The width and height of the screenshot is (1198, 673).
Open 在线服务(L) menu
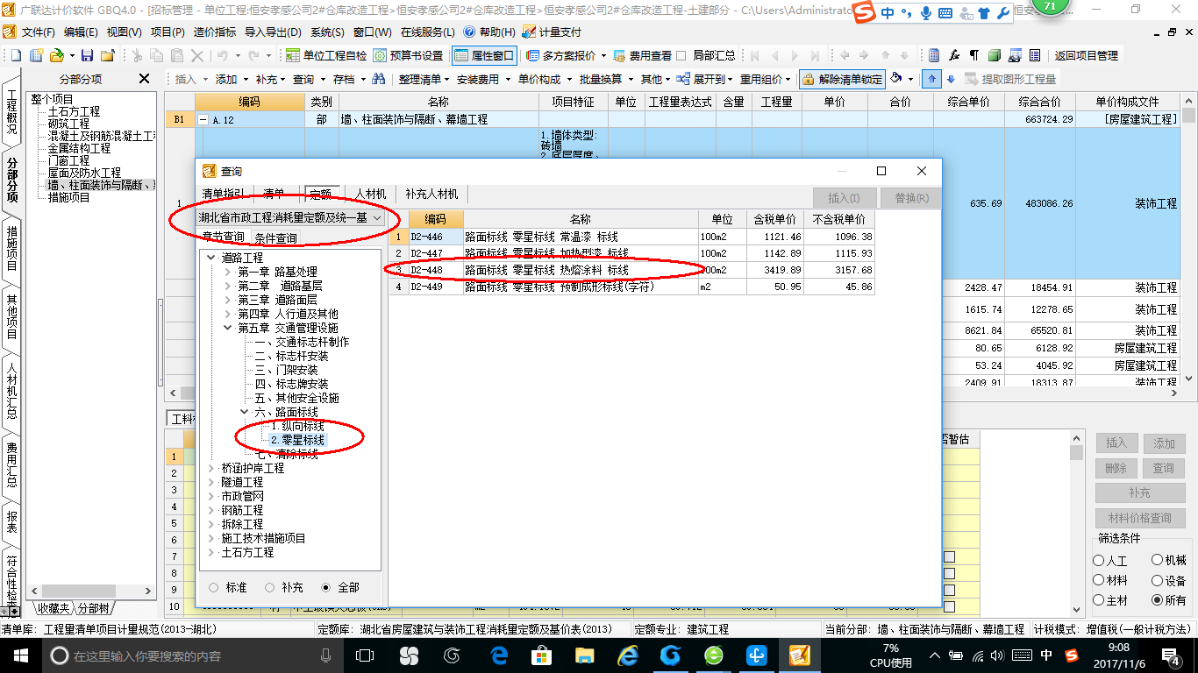click(427, 32)
